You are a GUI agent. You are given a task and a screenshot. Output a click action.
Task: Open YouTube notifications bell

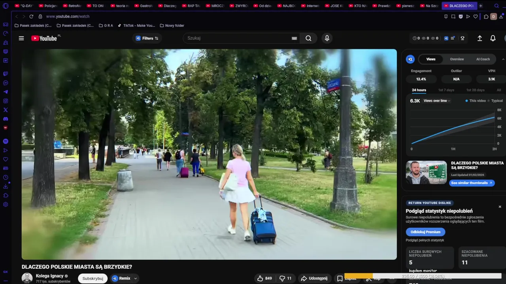tap(493, 38)
